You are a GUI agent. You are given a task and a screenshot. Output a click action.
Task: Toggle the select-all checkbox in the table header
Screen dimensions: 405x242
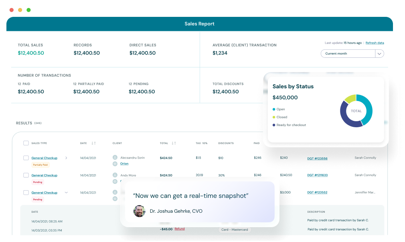pyautogui.click(x=26, y=143)
